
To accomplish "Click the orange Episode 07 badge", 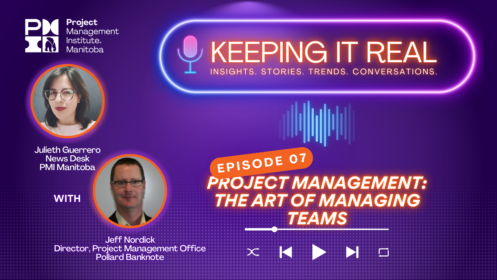I will pyautogui.click(x=261, y=162).
